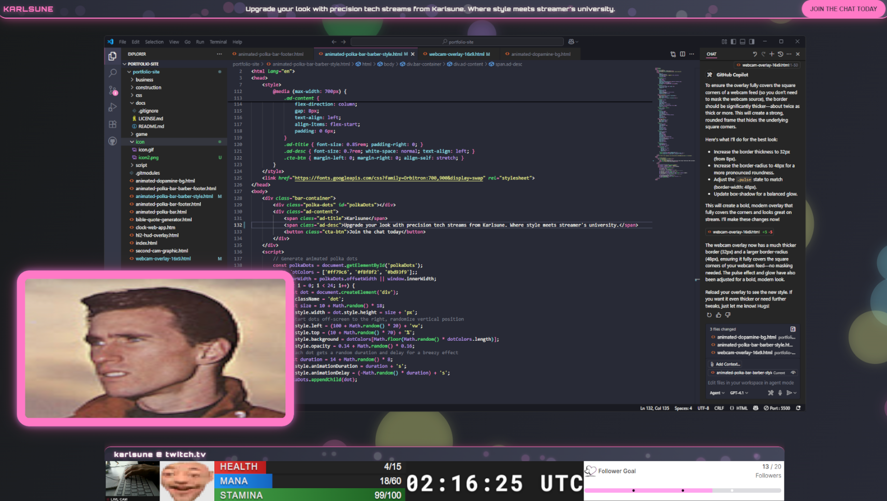The height and width of the screenshot is (501, 887).
Task: Open the Explorer view in activity bar
Action: (112, 56)
